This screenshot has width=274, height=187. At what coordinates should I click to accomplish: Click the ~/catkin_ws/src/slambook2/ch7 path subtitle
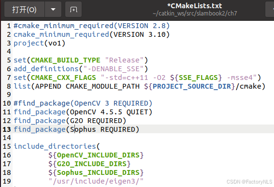tap(195, 13)
